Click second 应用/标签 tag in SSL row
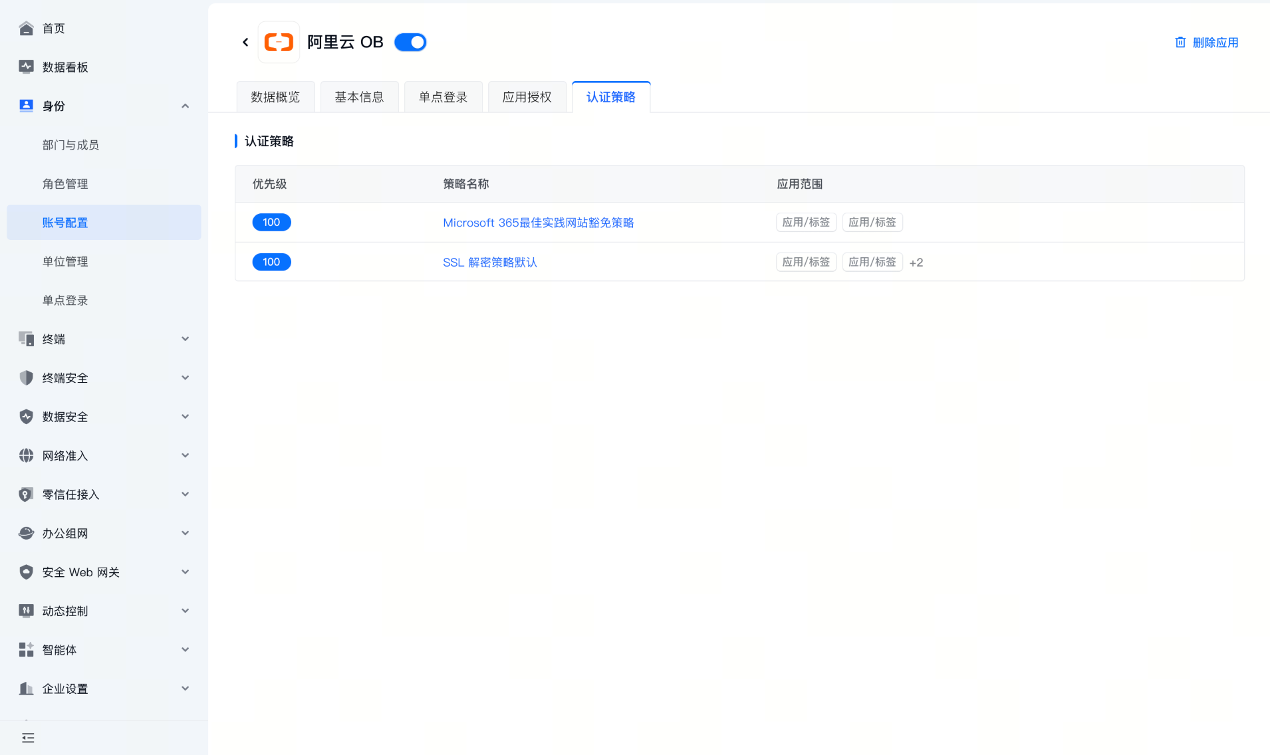 point(872,262)
